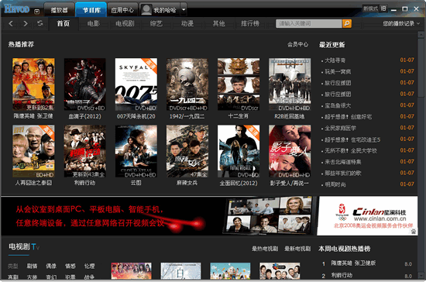This screenshot has width=426, height=282.
Task: Click the orange search magnifier button
Action: 347,24
